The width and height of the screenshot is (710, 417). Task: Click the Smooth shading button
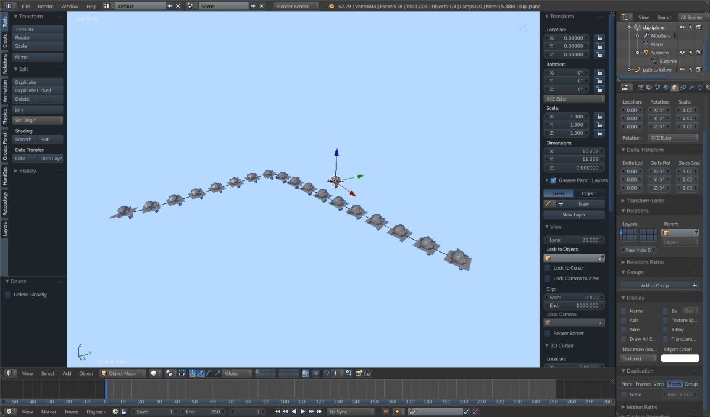25,140
